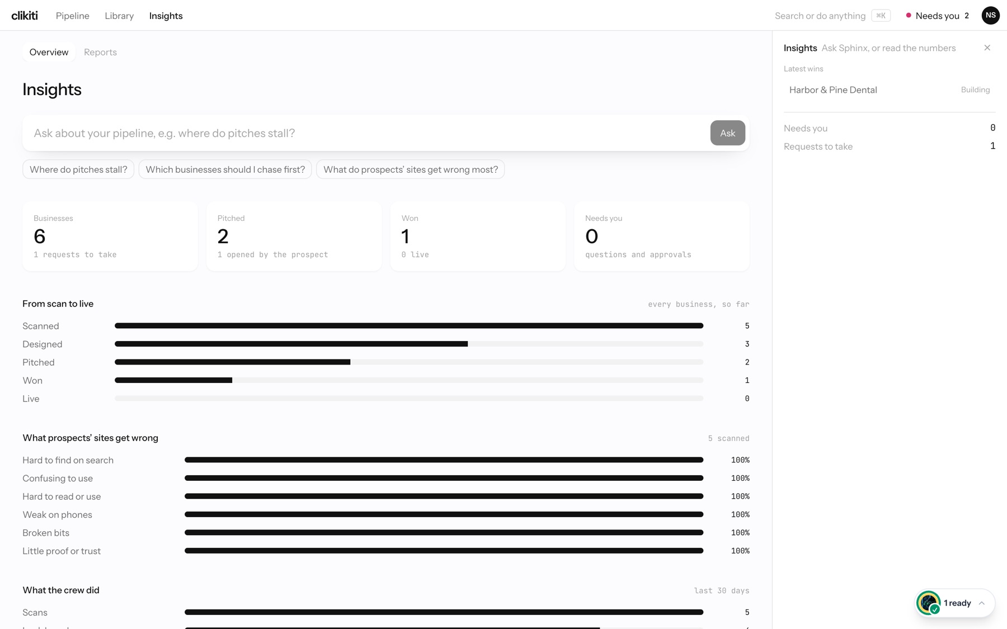Click Requests to take row
This screenshot has width=1007, height=629.
click(890, 146)
